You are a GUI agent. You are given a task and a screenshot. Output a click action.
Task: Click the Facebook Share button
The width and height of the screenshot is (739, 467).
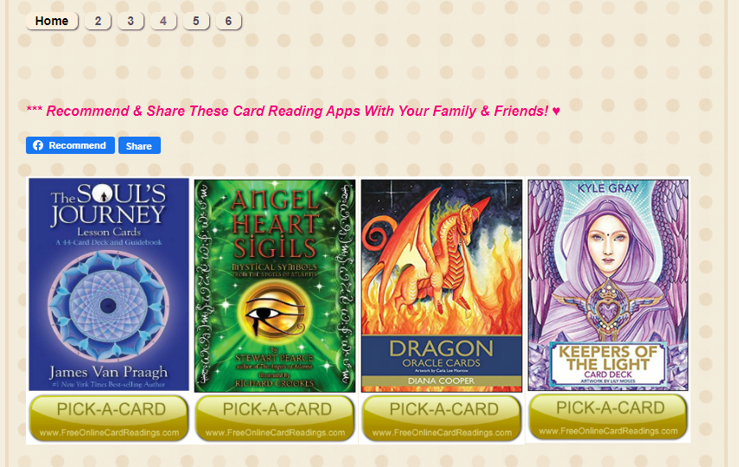point(139,145)
